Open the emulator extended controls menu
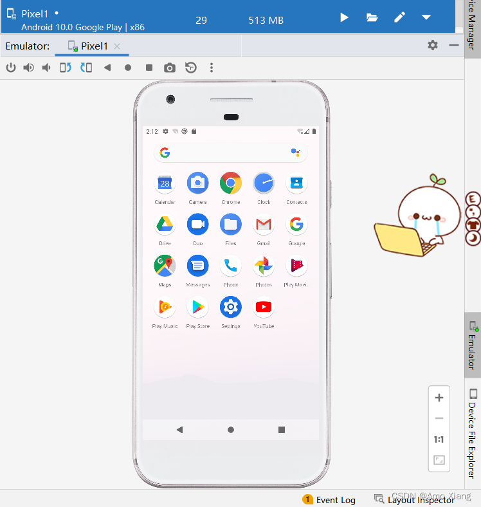 [212, 68]
